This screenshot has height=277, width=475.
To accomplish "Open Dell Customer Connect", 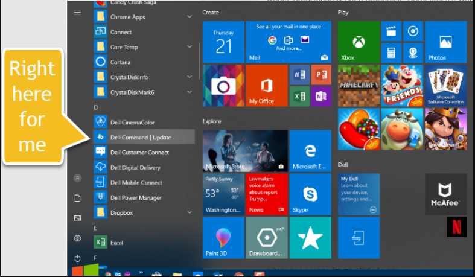I will [x=144, y=153].
